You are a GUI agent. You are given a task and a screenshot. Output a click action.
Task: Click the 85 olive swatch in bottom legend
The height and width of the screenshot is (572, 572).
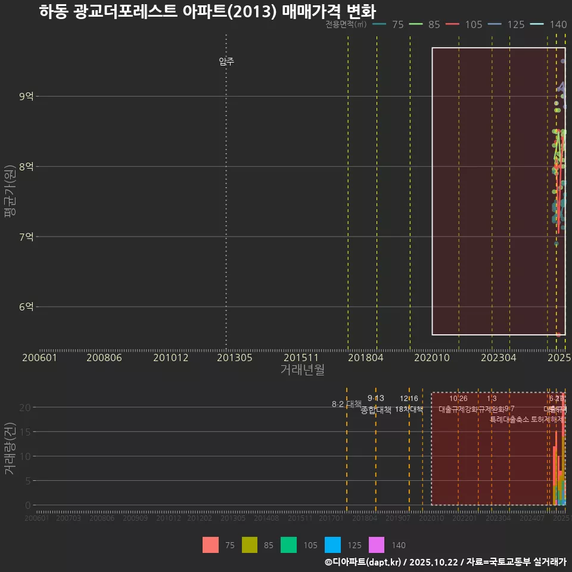pos(250,545)
